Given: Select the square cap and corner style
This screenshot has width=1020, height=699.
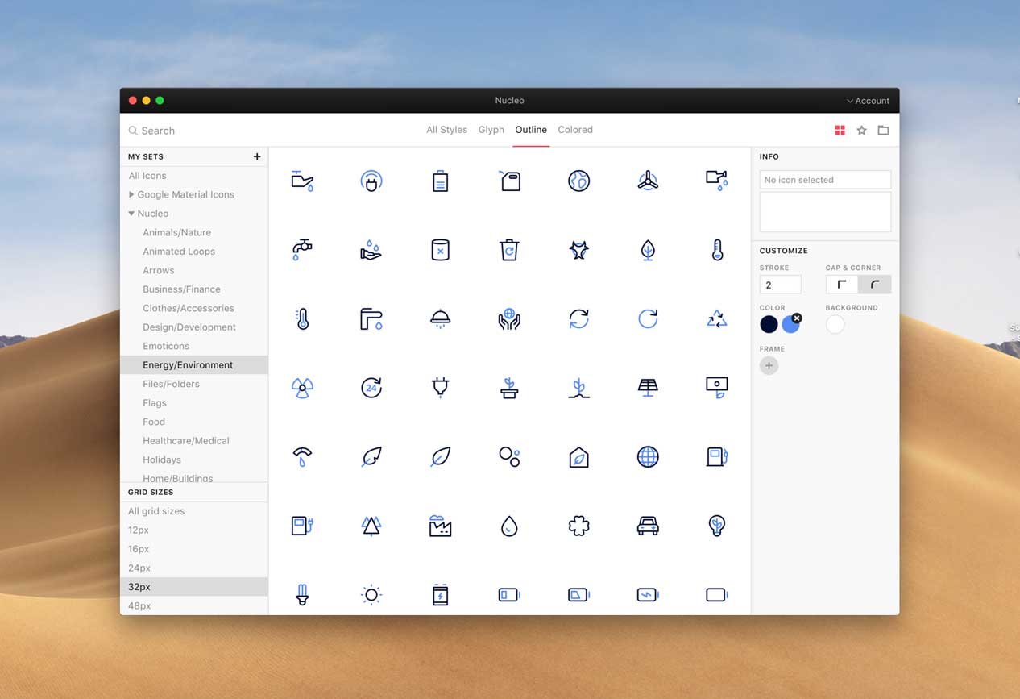Looking at the screenshot, I should (x=841, y=284).
